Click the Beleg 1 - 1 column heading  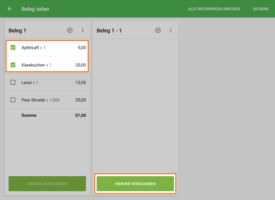coord(109,30)
